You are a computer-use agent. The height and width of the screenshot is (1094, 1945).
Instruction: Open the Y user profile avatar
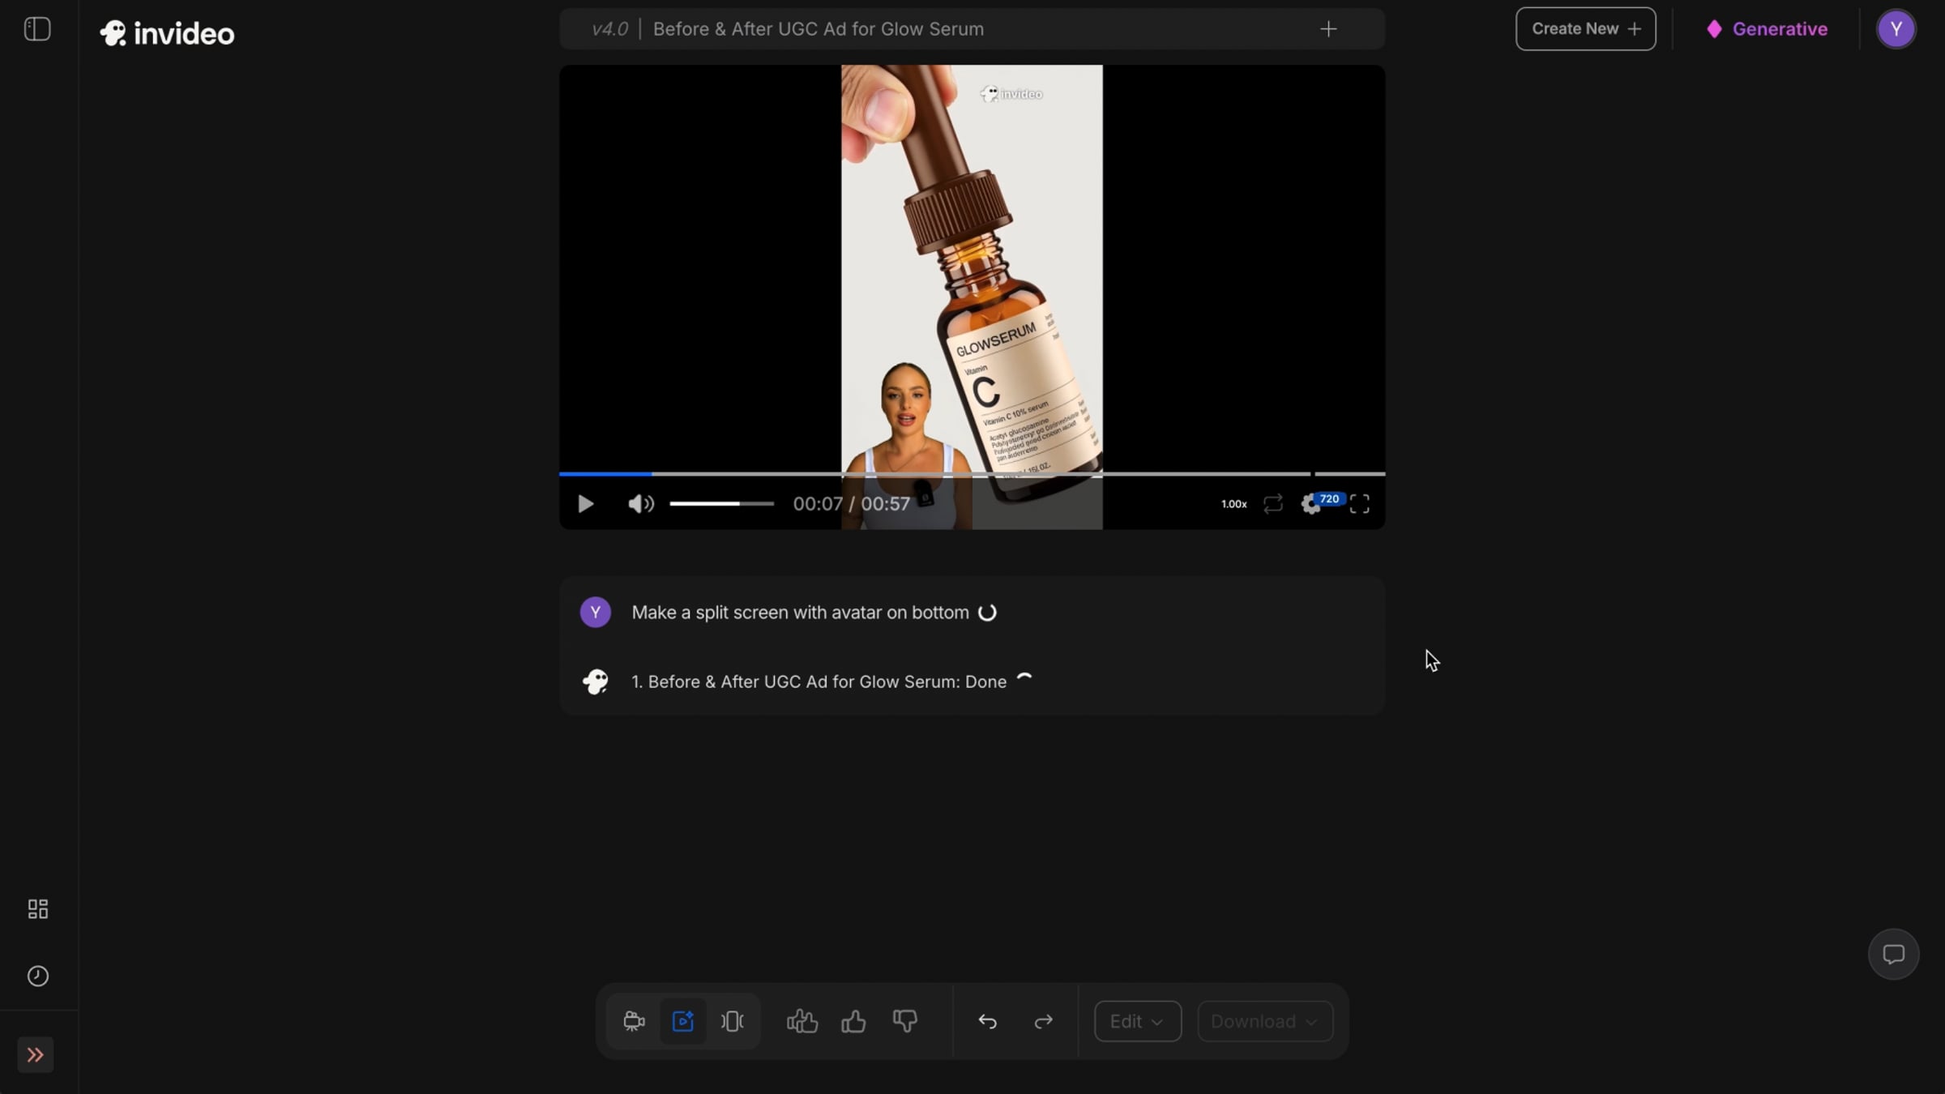[x=1896, y=29]
